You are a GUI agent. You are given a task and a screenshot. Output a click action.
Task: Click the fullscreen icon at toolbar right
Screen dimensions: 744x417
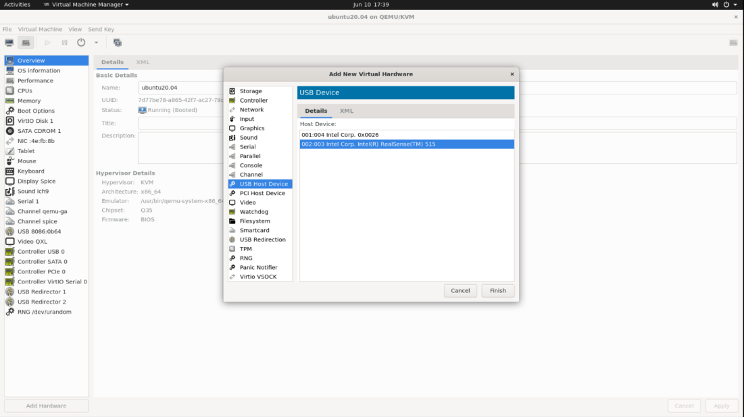click(x=733, y=43)
